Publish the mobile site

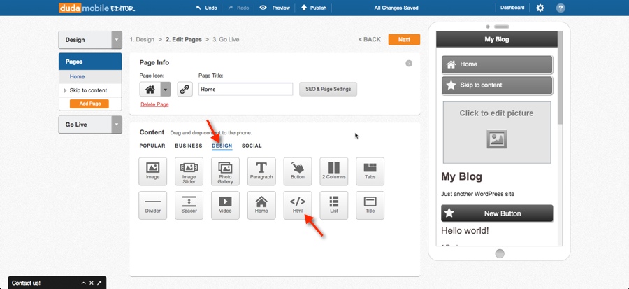coord(314,8)
